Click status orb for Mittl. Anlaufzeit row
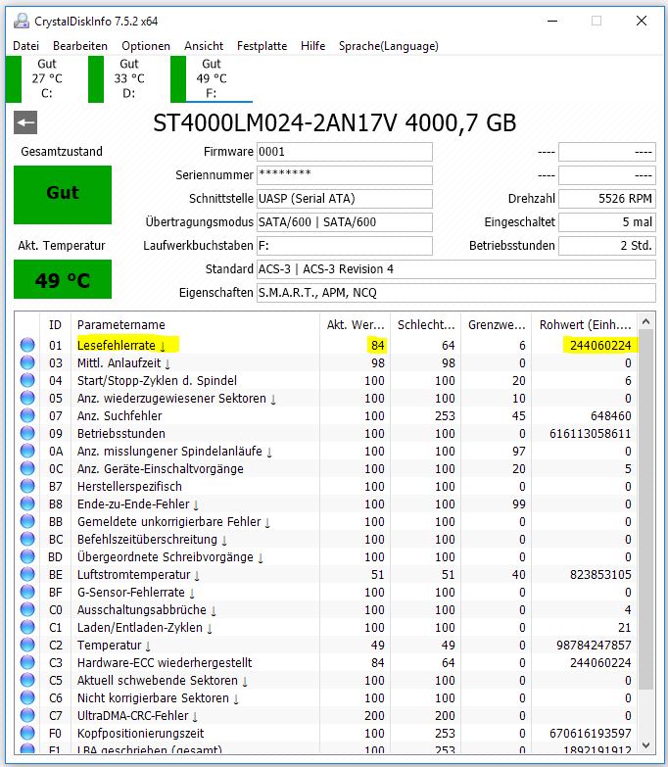The width and height of the screenshot is (668, 767). pos(27,362)
